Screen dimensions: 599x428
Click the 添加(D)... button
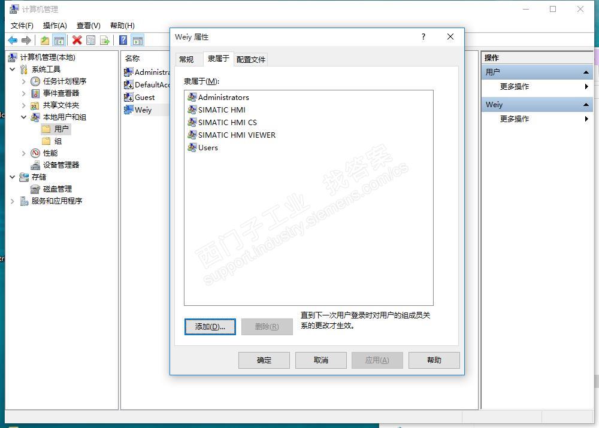[x=210, y=327]
